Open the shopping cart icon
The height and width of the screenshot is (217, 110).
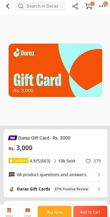coord(88,6)
